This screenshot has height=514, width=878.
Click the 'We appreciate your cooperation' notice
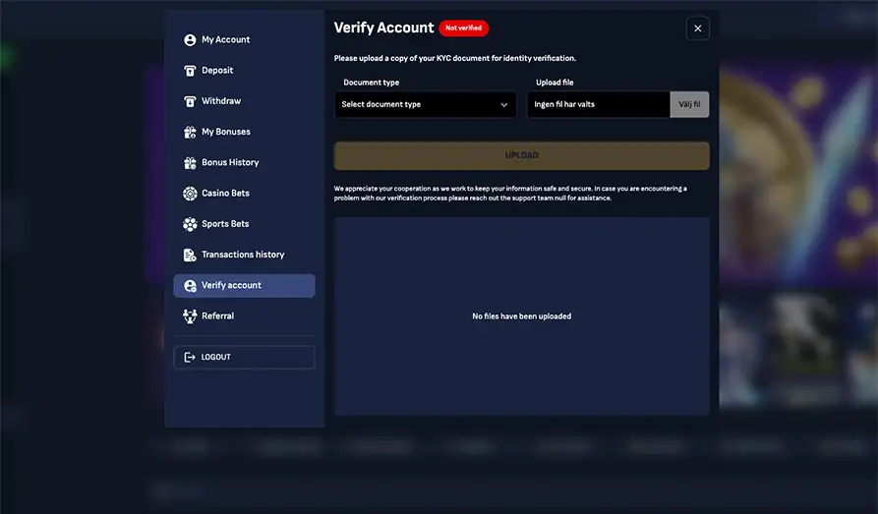click(510, 194)
